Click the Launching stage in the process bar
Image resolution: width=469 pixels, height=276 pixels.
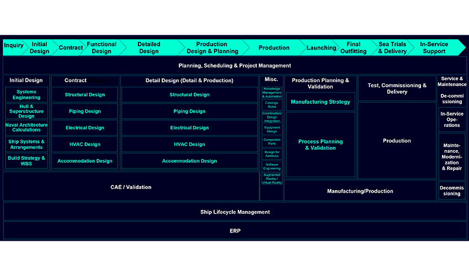click(x=321, y=47)
